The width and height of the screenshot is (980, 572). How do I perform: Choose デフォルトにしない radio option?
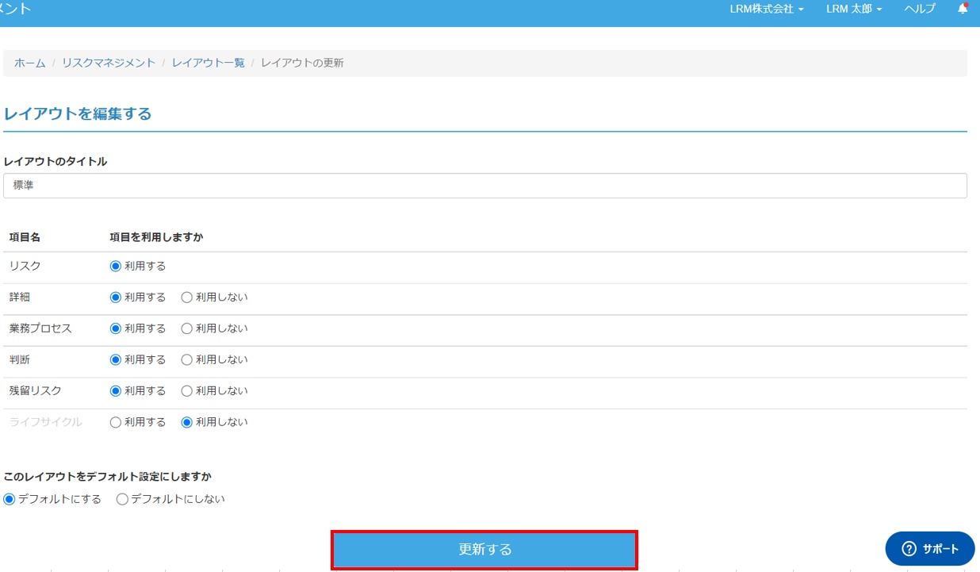click(x=122, y=499)
